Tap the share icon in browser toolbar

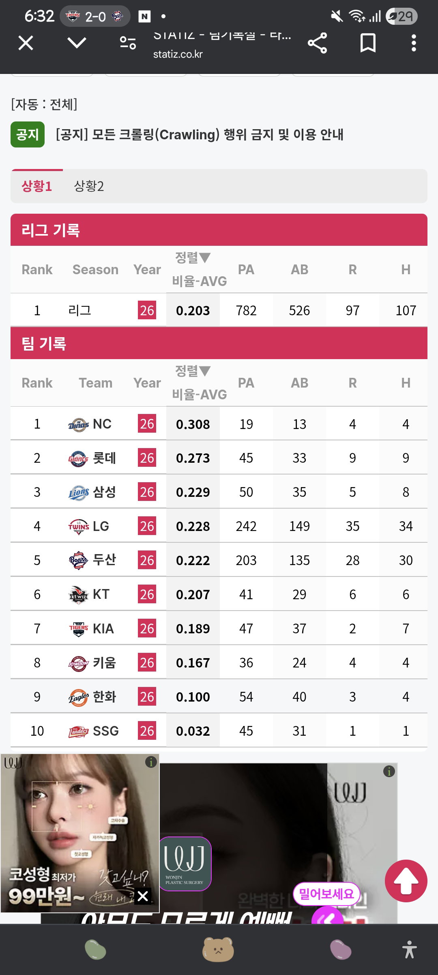tap(317, 43)
